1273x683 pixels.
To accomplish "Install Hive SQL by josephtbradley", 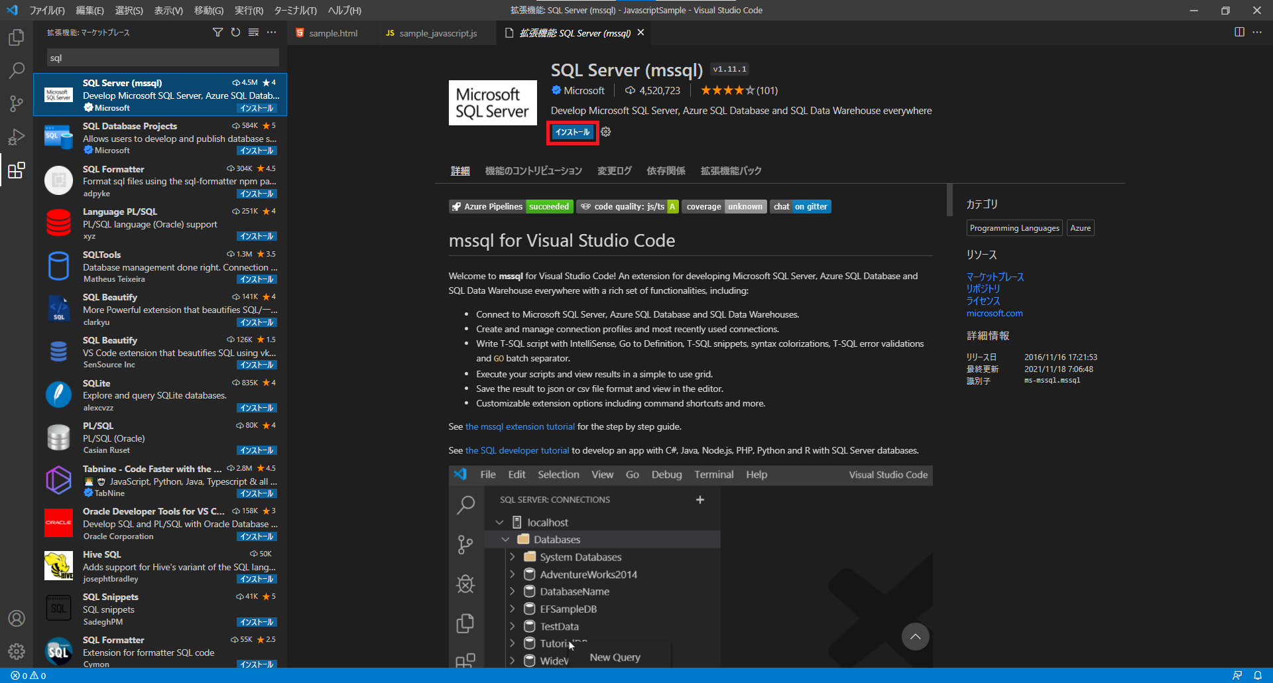I will tap(257, 580).
